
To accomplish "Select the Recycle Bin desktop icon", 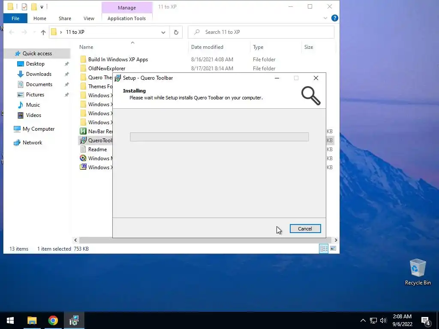I will pyautogui.click(x=418, y=272).
